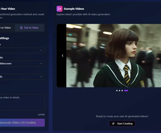Click 'Explore what's possible with AI video generation' text
The image size is (161, 133).
(x=83, y=14)
